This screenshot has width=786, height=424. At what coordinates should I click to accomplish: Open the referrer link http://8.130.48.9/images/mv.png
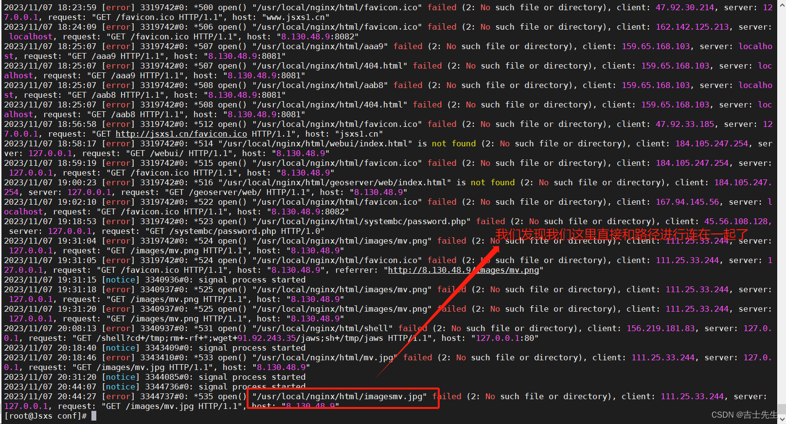tap(464, 270)
